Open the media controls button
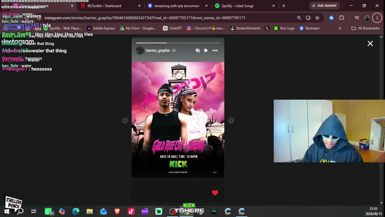This screenshot has height=217, width=385. point(357,18)
